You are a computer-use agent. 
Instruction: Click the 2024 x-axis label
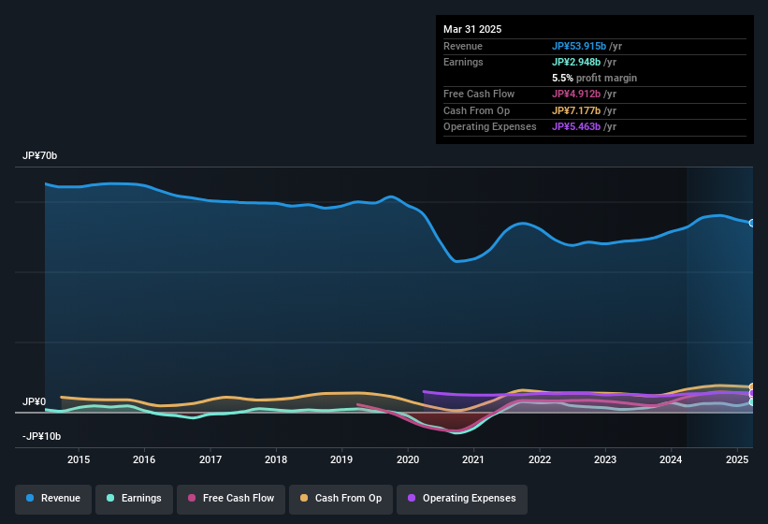(671, 459)
